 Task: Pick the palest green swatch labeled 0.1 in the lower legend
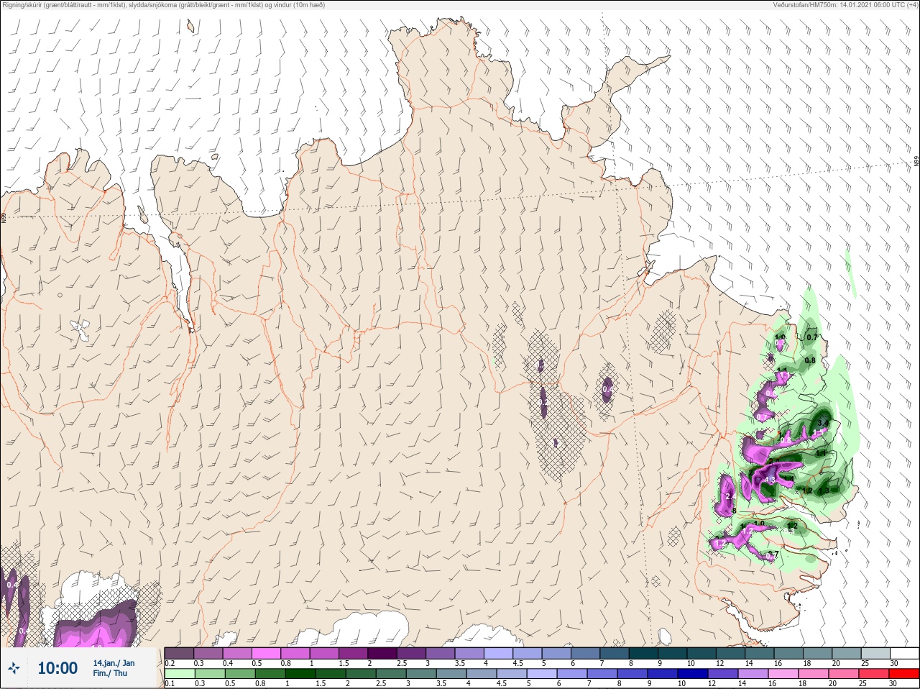coord(180,674)
